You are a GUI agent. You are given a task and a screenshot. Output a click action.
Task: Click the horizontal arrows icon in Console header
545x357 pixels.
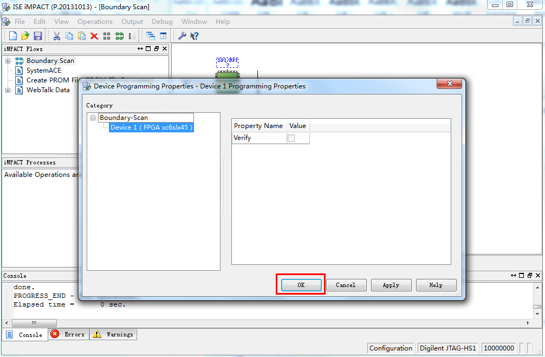point(514,275)
